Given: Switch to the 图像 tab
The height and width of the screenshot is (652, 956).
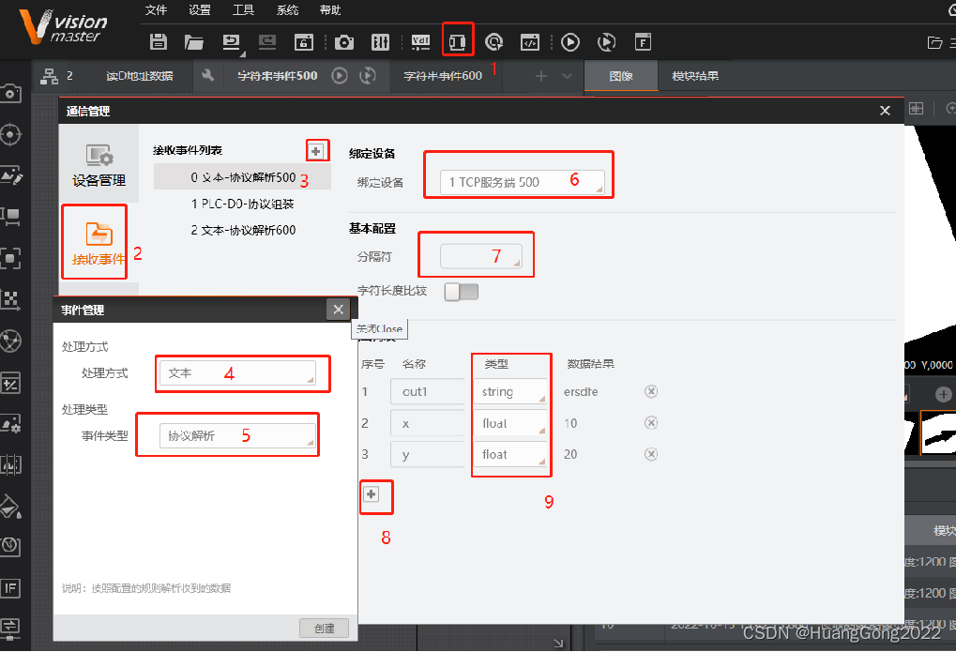Looking at the screenshot, I should (621, 76).
